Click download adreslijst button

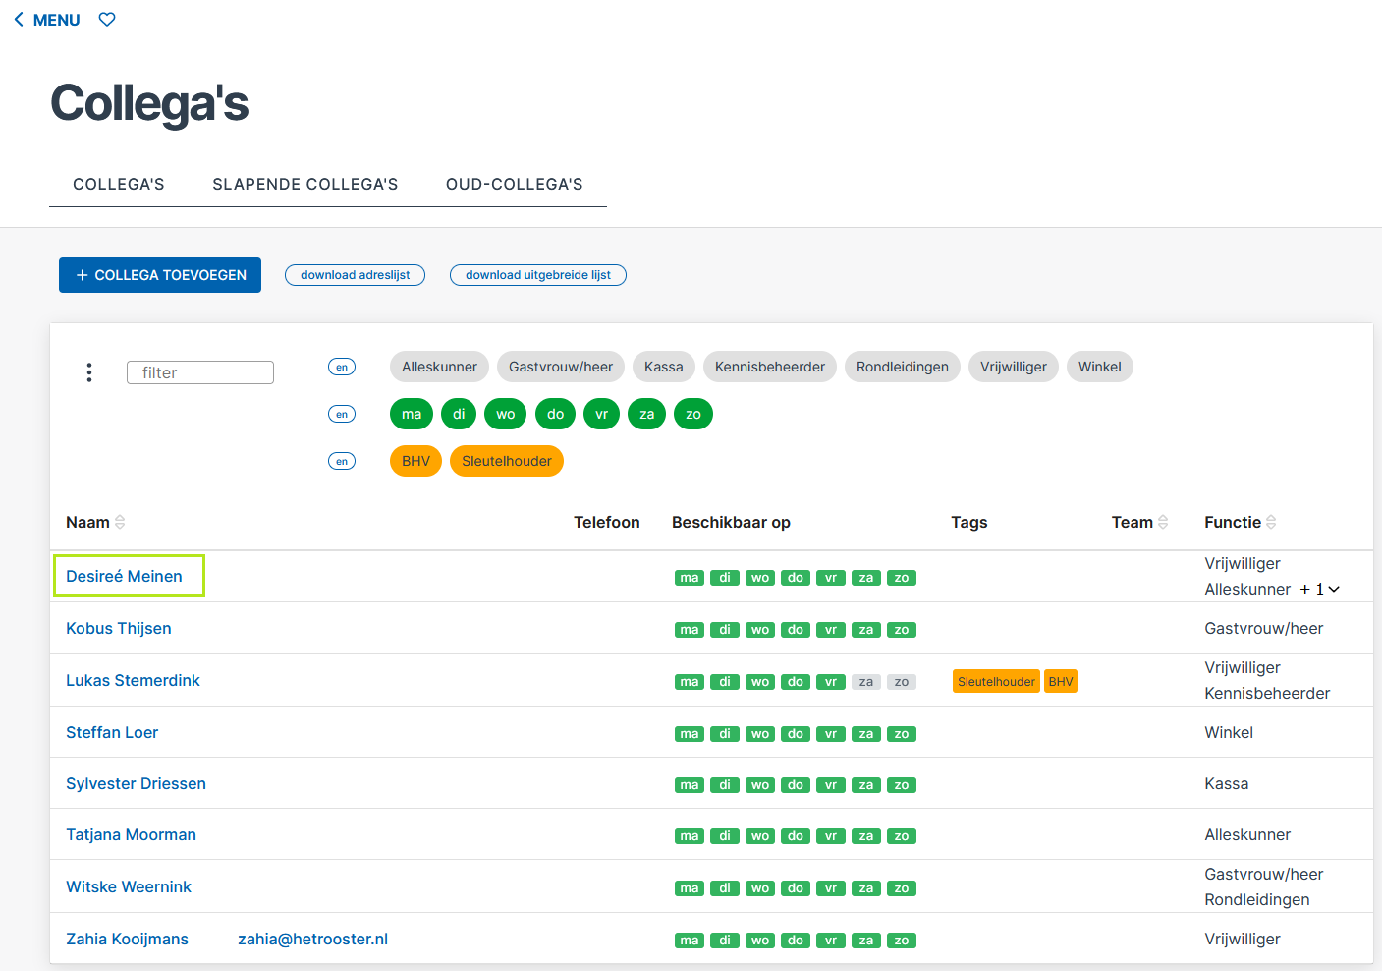pyautogui.click(x=355, y=275)
